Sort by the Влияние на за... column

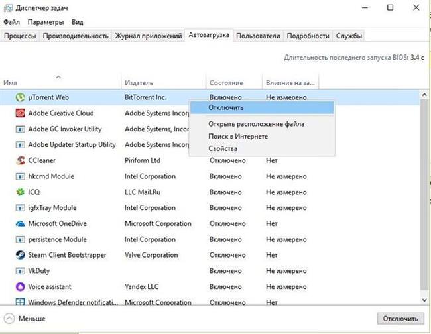pos(291,82)
